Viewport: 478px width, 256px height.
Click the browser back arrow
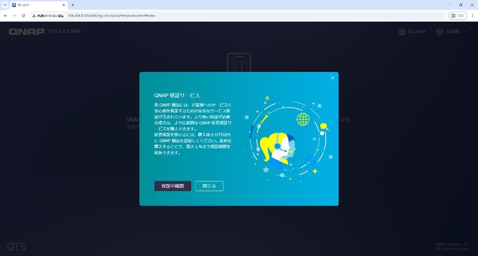(5, 15)
